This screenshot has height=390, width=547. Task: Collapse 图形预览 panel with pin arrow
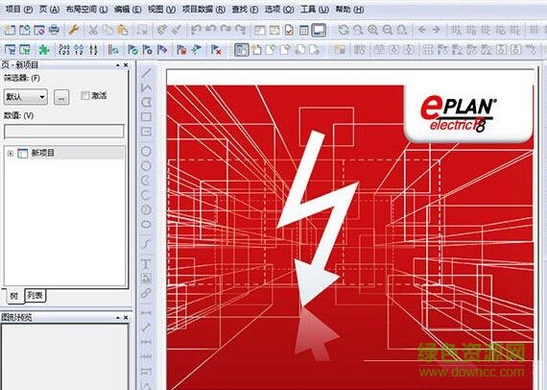(118, 318)
